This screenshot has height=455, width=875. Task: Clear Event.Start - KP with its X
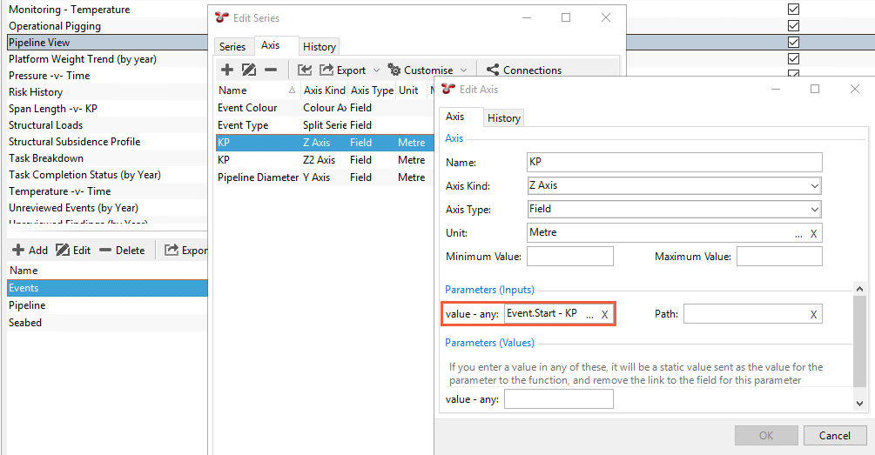pyautogui.click(x=604, y=315)
